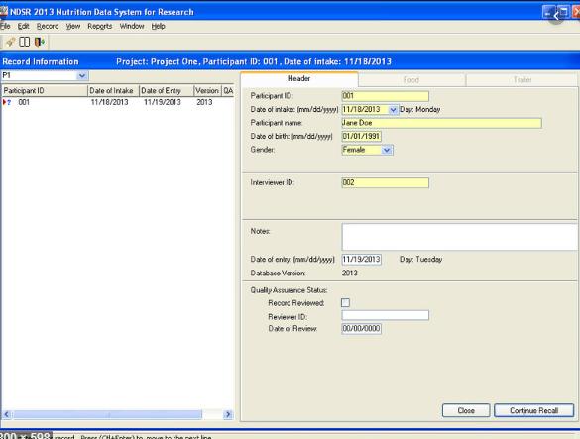This screenshot has height=439, width=580.
Task: Click the Close button
Action: tap(466, 410)
